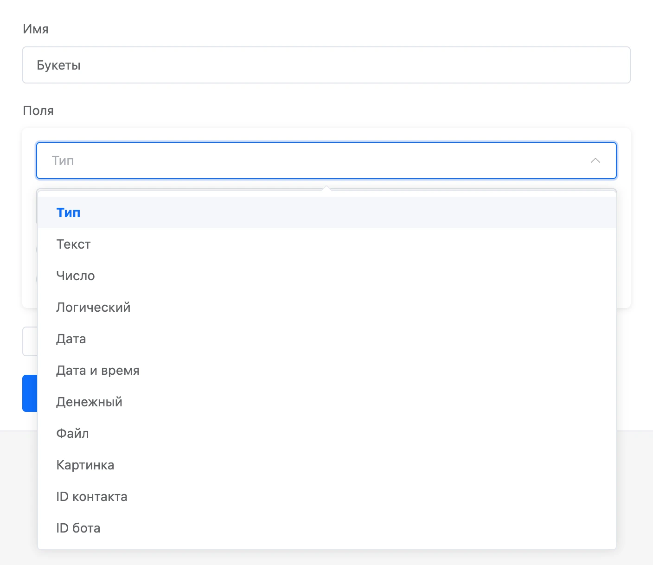The width and height of the screenshot is (653, 565).
Task: Pick the Число field type
Action: 327,276
